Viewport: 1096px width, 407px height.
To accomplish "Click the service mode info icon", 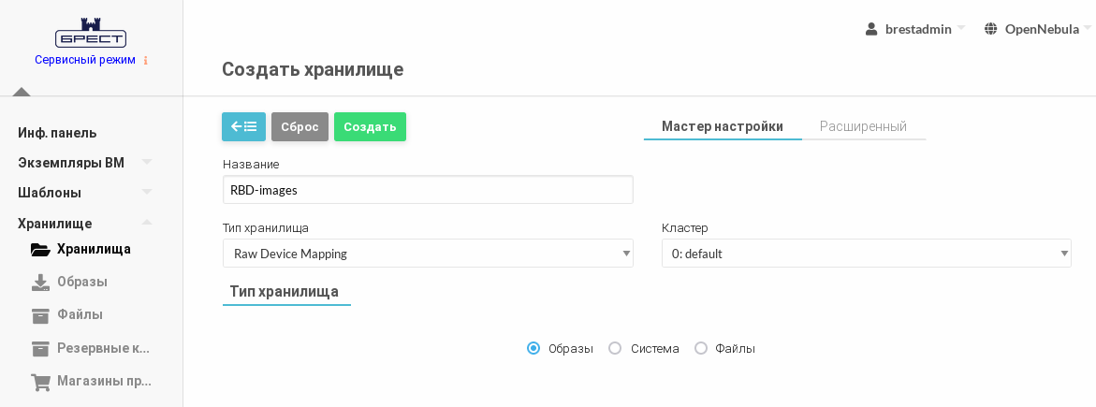I will (146, 60).
